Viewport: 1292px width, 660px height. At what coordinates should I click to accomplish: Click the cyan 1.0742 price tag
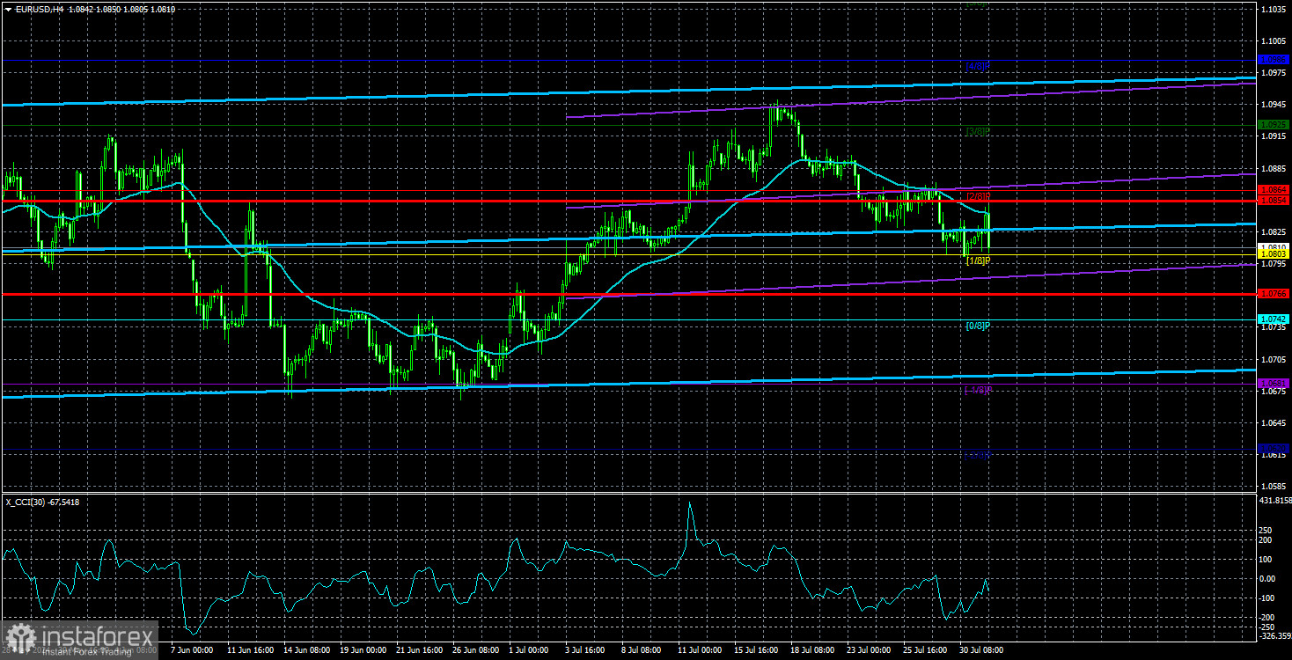tap(1274, 319)
